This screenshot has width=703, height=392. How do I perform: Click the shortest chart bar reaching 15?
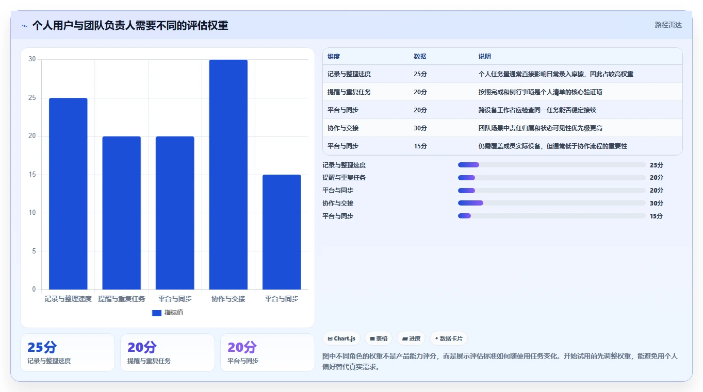pos(282,232)
